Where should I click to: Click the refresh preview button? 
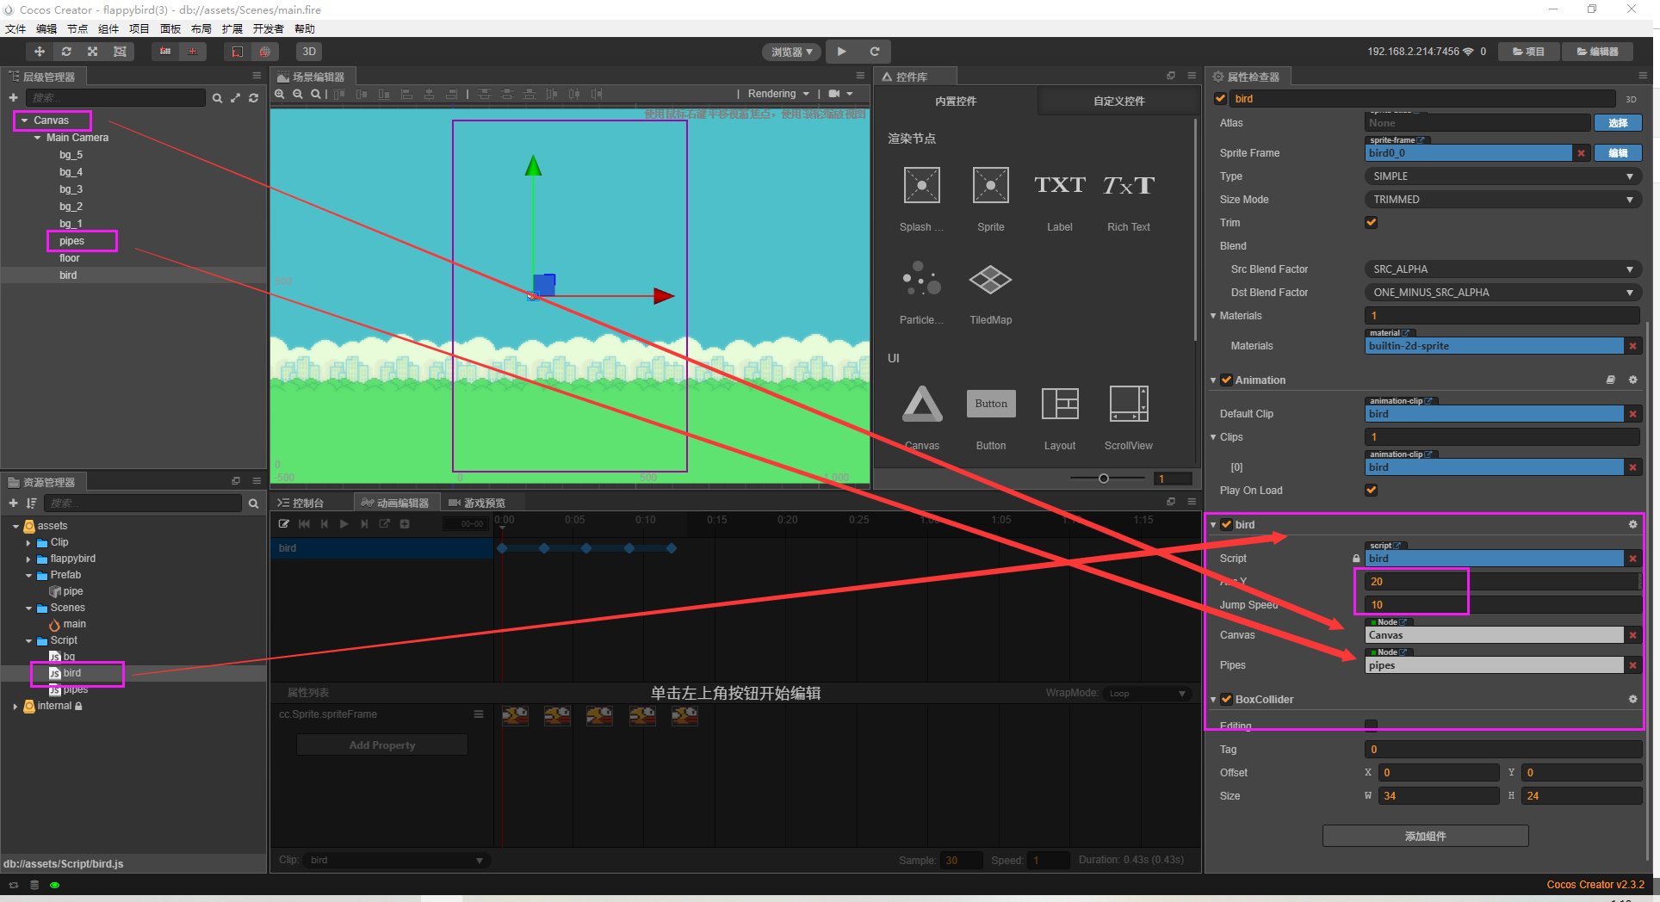[x=875, y=52]
